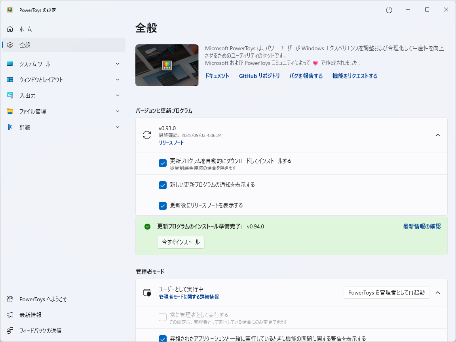Click the 詳細 category icon
This screenshot has height=342, width=456.
(x=9, y=127)
